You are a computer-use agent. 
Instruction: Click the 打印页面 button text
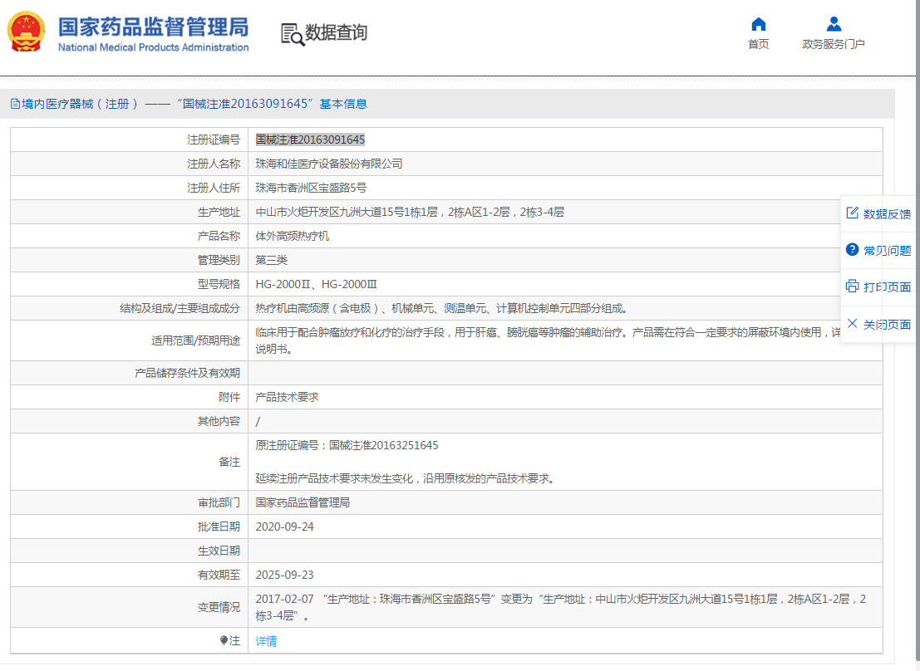(887, 287)
